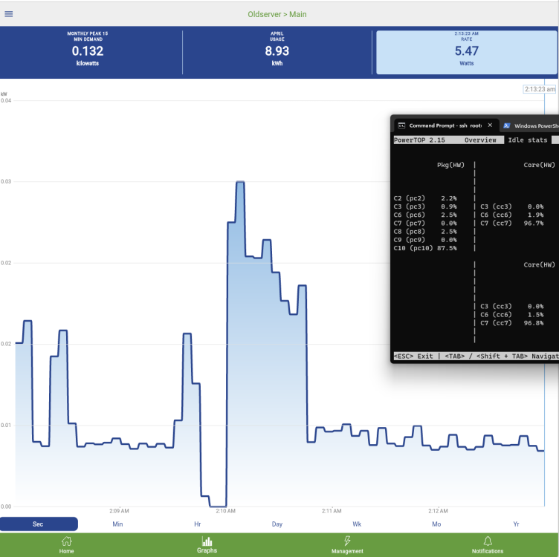Select the Rate 5.47 Watts card
Viewport: 559px width, 557px height.
(x=466, y=52)
